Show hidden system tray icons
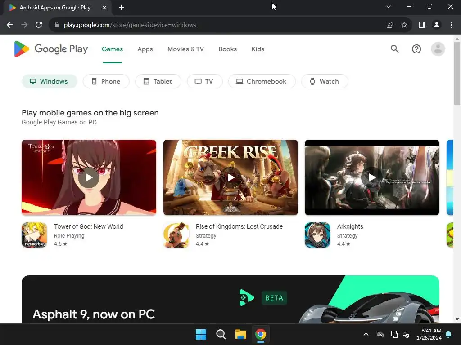The image size is (461, 345). (366, 334)
